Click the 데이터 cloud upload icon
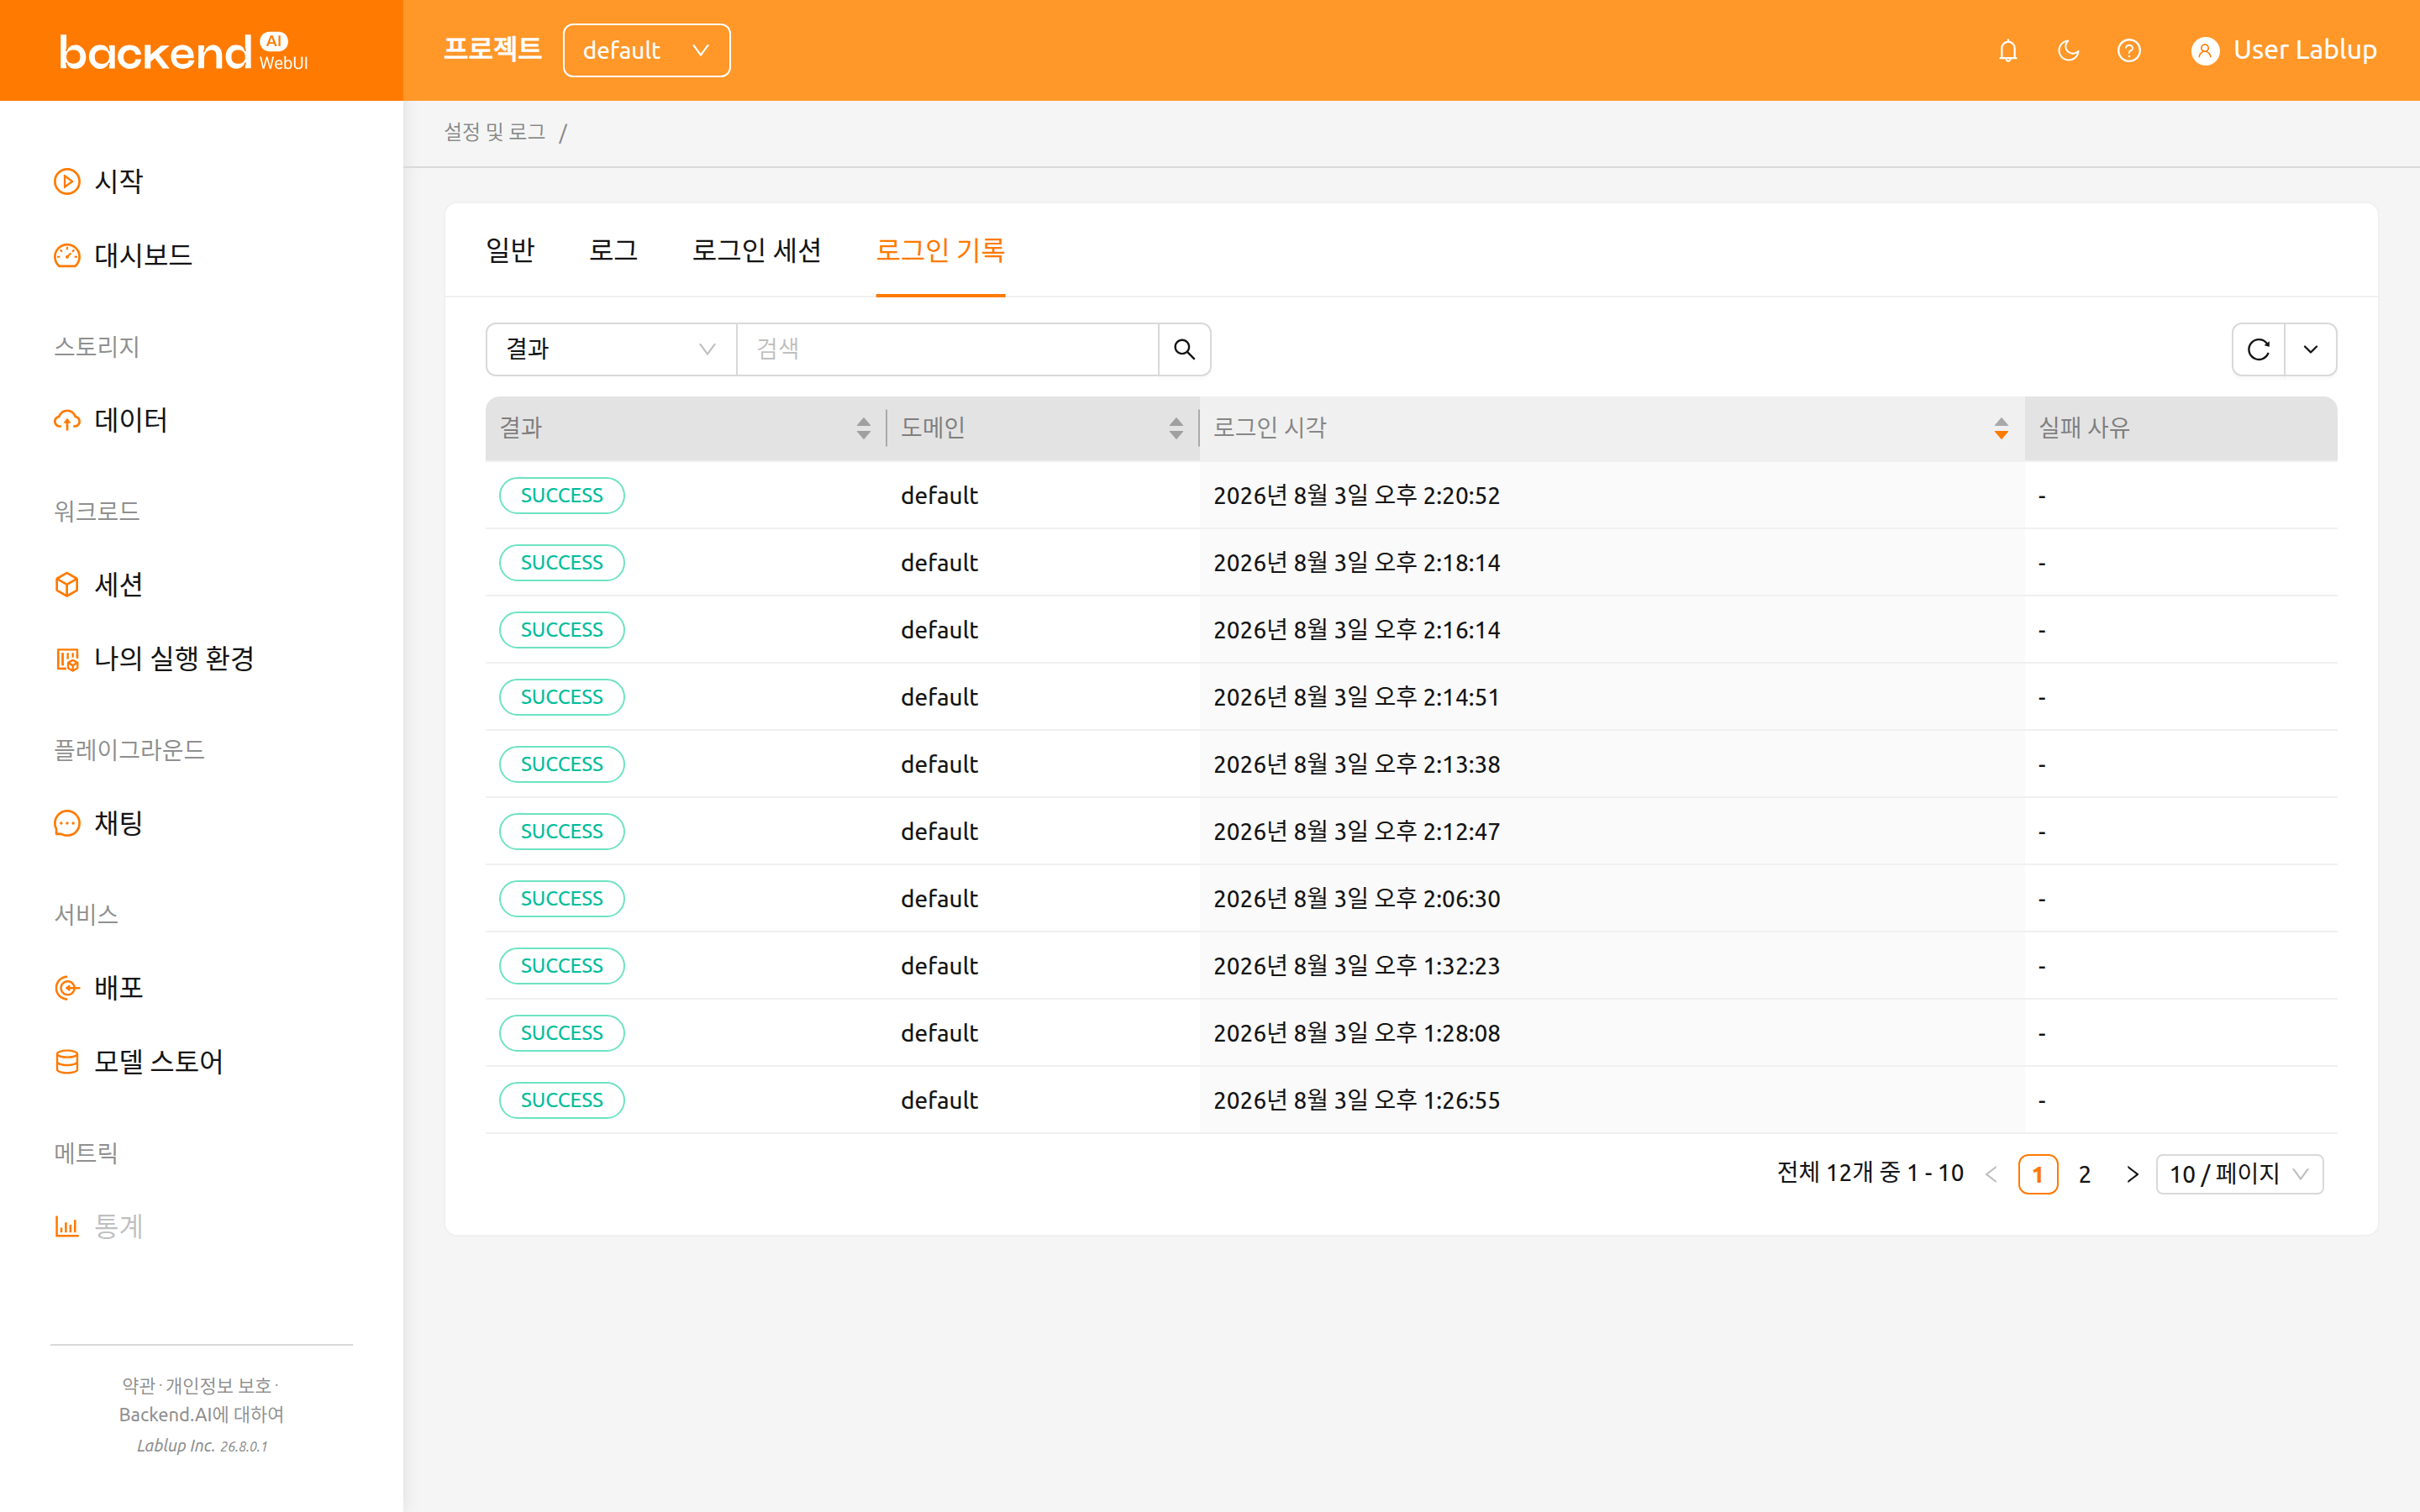2420x1512 pixels. pos(67,420)
